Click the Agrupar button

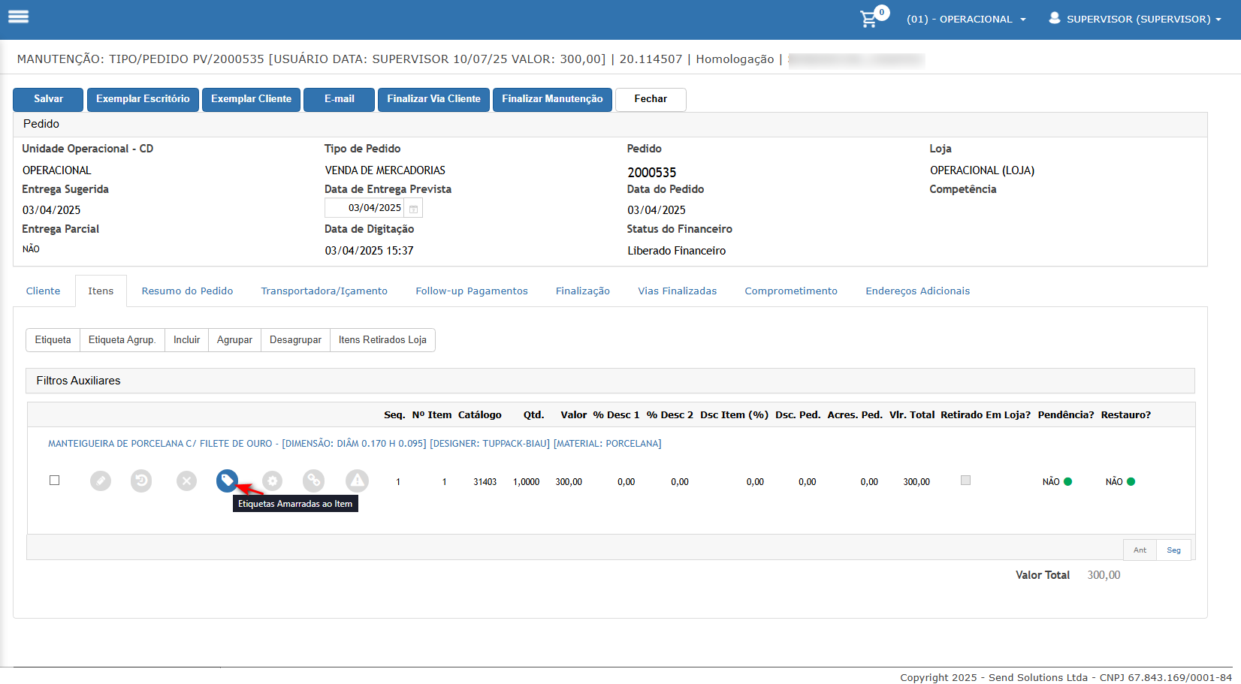tap(234, 340)
